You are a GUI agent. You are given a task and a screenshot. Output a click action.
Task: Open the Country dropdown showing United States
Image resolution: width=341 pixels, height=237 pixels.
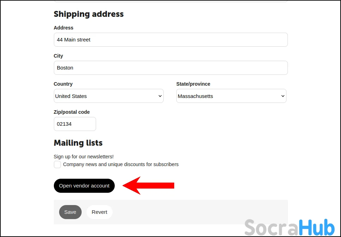[x=108, y=96]
